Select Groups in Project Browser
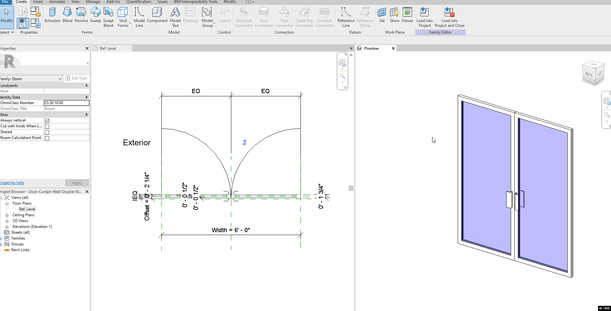Image resolution: width=611 pixels, height=311 pixels. point(17,244)
